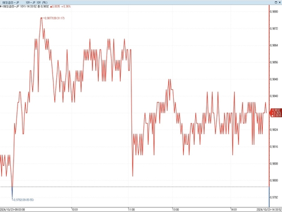
Task: Close the JP 10Y chart window
Action: 280,2
